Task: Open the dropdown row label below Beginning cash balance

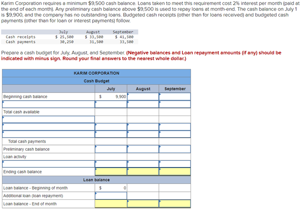Action: [x=49, y=104]
